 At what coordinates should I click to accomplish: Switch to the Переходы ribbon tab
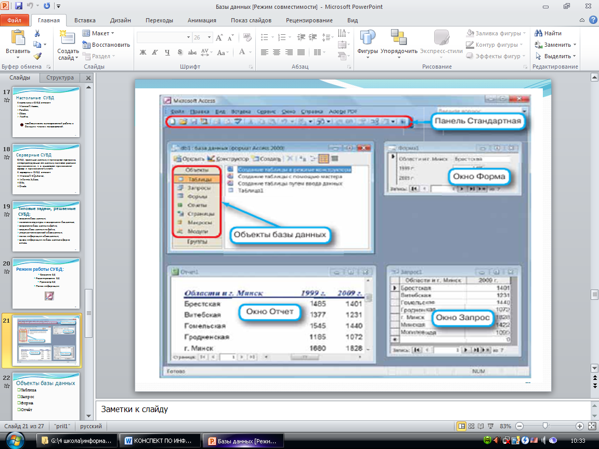point(159,20)
